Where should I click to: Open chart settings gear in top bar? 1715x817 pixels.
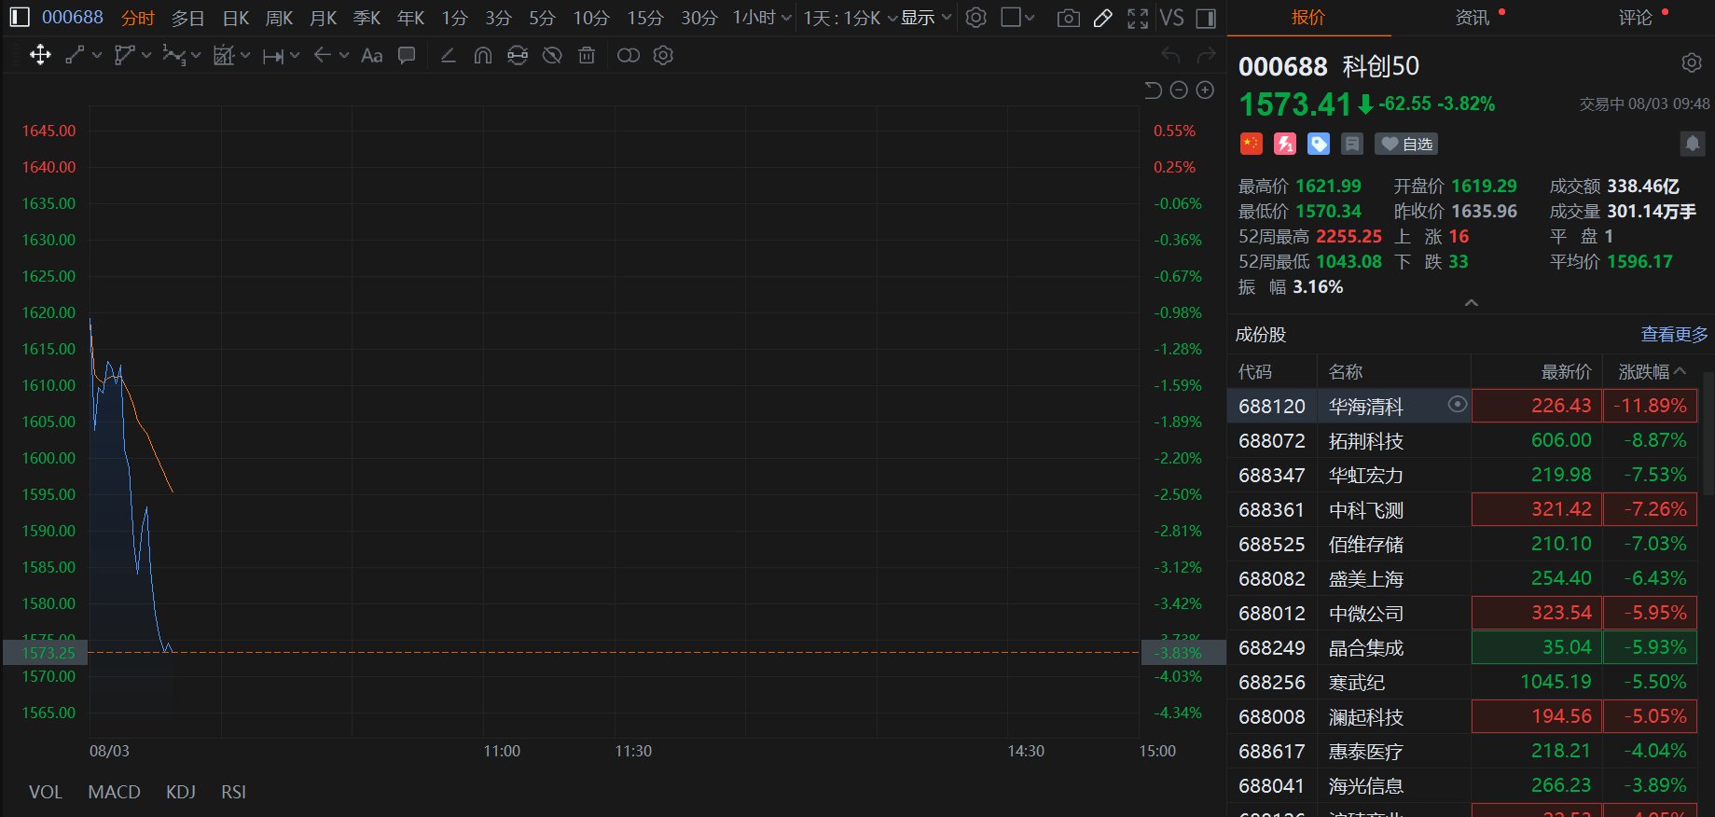(x=975, y=18)
